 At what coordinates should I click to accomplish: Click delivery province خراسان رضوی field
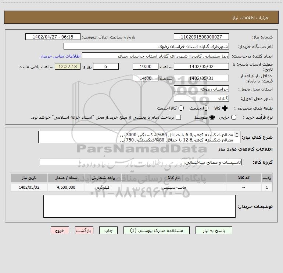[201, 89]
